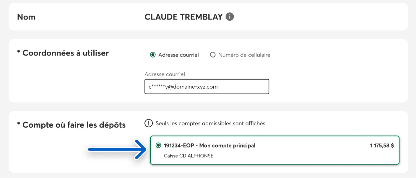Click the 1 175,58 $ account balance
416x178 pixels.
pos(382,146)
